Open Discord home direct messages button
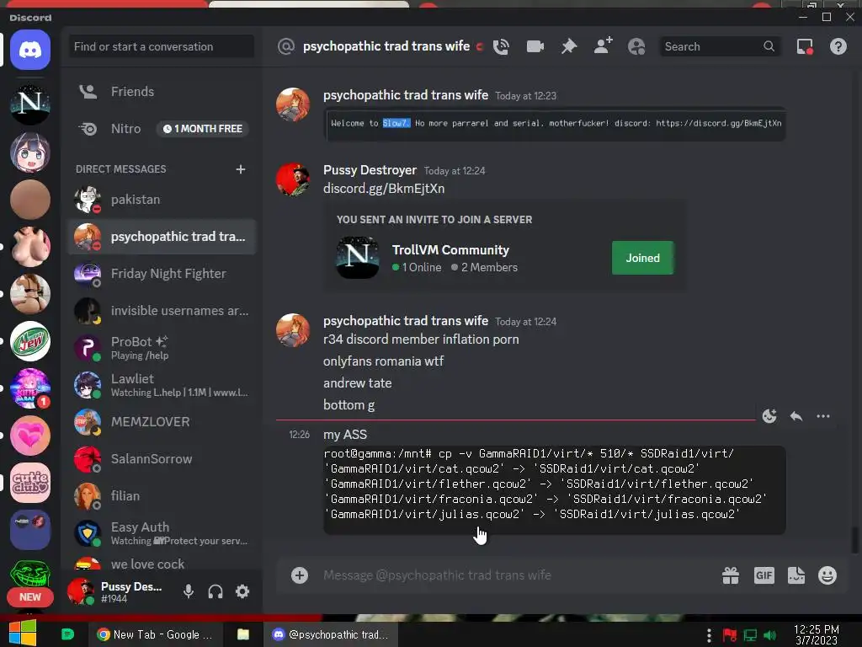This screenshot has height=647, width=862. tap(30, 50)
